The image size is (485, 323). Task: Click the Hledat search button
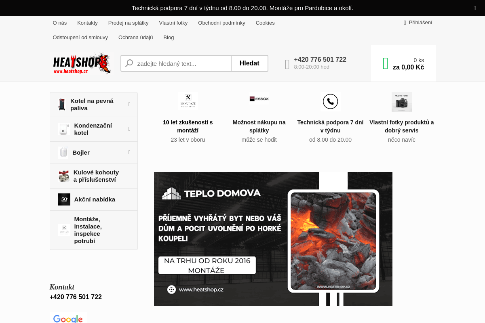click(x=249, y=63)
